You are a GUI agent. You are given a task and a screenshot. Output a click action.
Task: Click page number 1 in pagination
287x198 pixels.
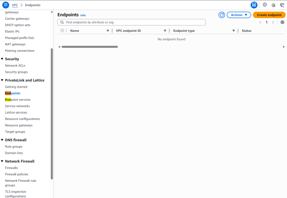tap(267, 22)
